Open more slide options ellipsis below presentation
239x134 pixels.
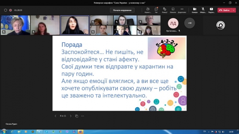click(83, 116)
